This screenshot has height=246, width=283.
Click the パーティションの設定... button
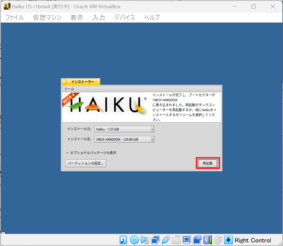tap(86, 163)
